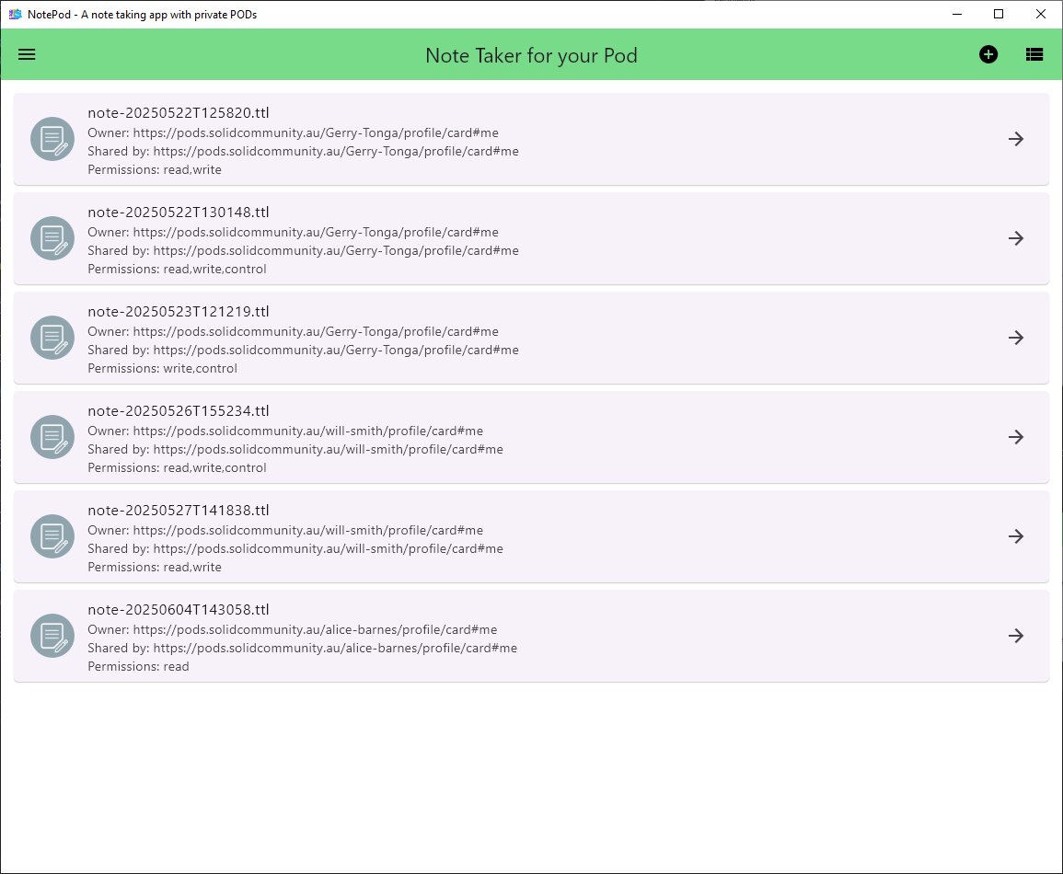
Task: Open note-20250604T143058.ttl via its arrow
Action: 1015,636
